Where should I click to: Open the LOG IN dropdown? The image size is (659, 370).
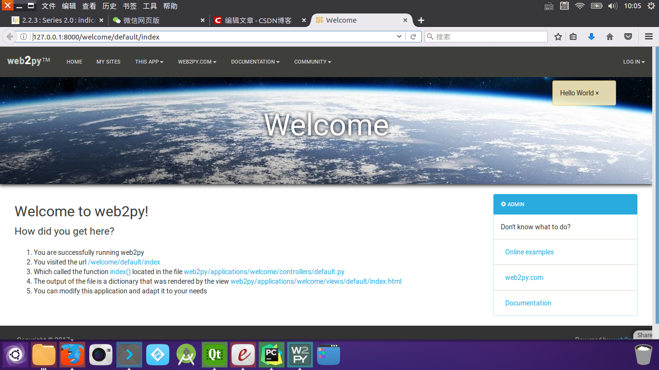tap(634, 62)
